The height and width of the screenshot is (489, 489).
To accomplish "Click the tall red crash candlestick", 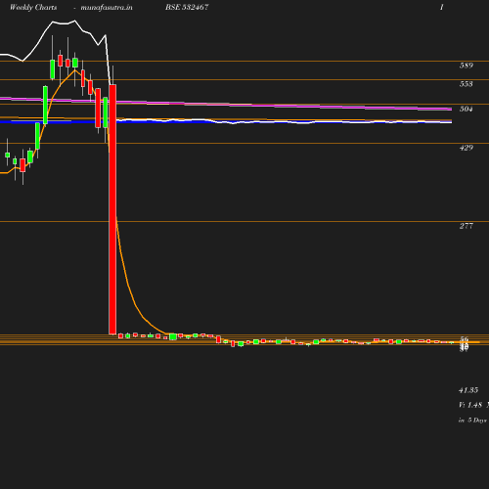I will [x=112, y=209].
